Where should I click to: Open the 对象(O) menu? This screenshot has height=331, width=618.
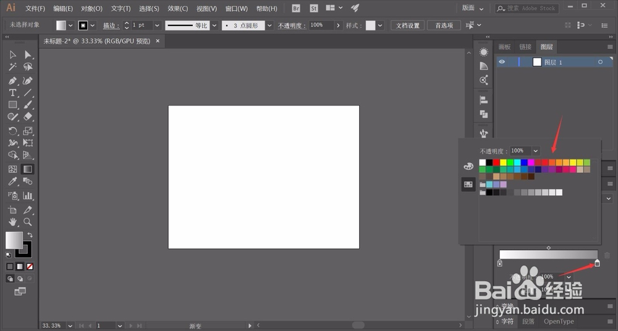[91, 8]
